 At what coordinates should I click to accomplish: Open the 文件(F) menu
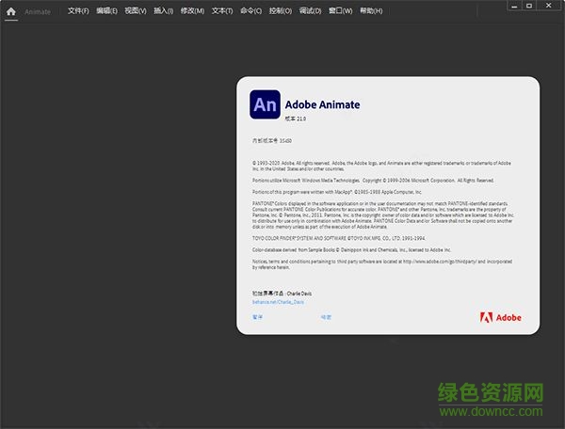(78, 11)
